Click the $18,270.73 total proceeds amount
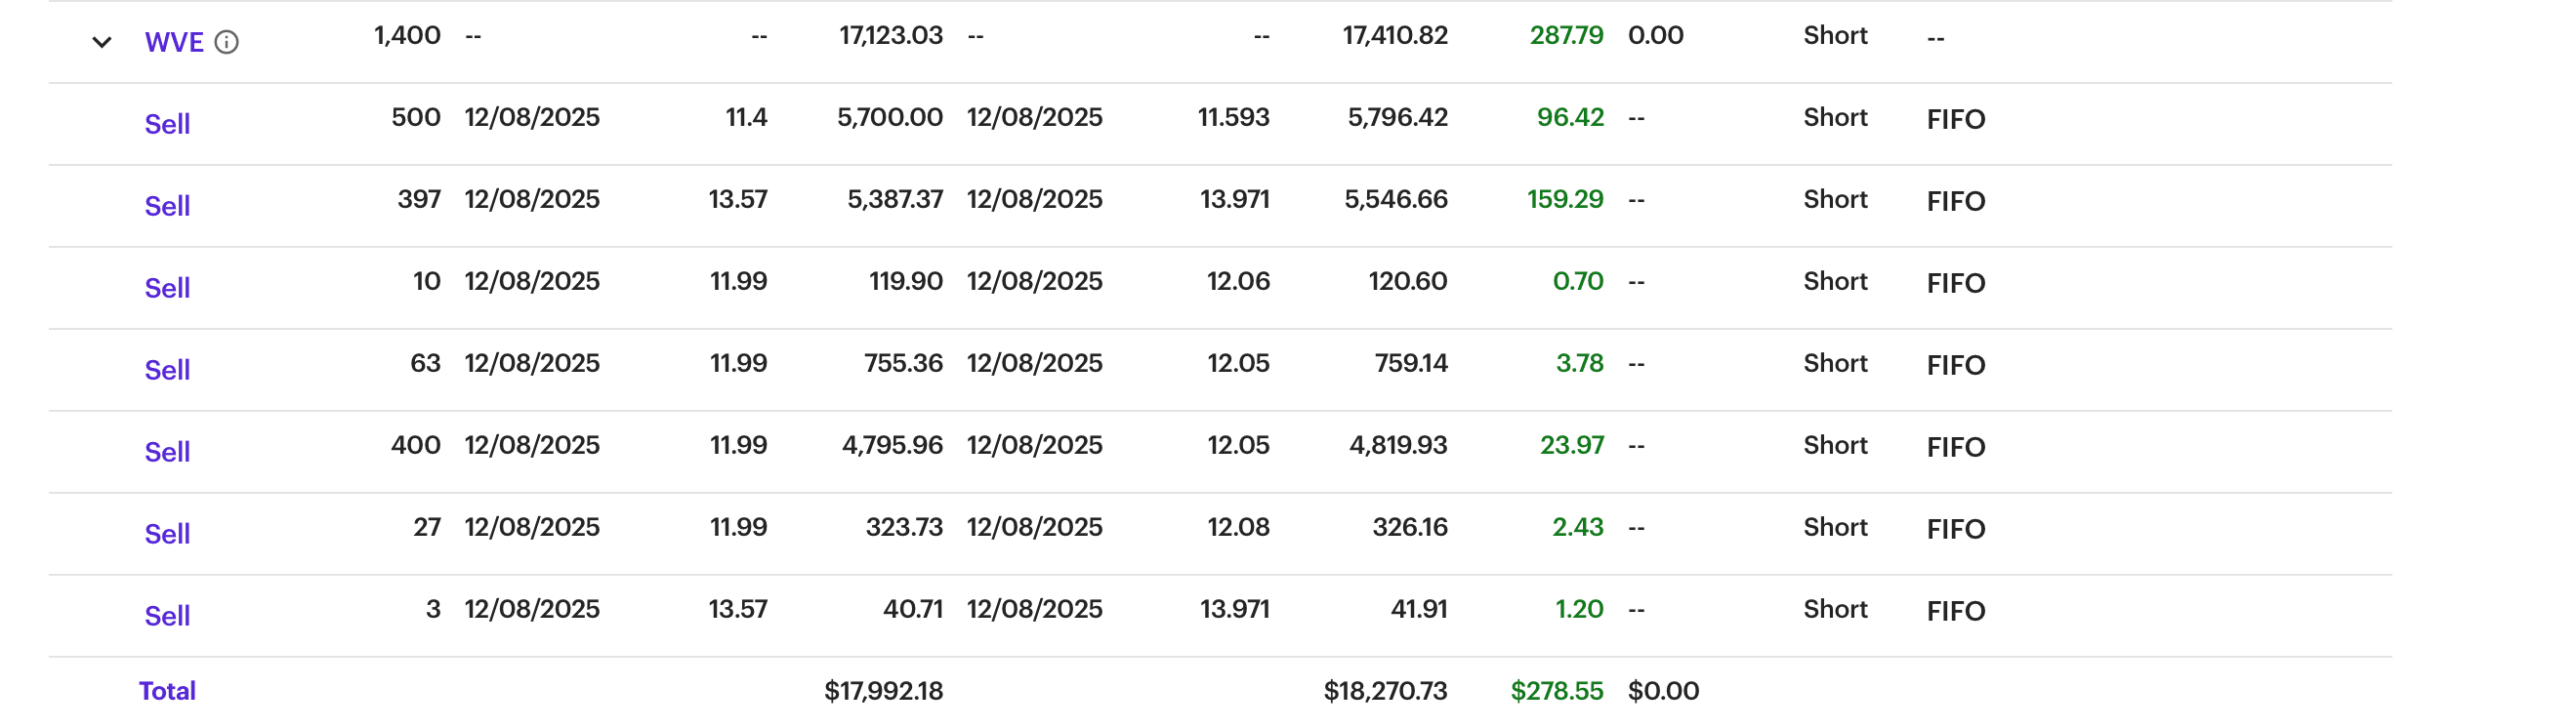The width and height of the screenshot is (2576, 728). click(x=1385, y=691)
